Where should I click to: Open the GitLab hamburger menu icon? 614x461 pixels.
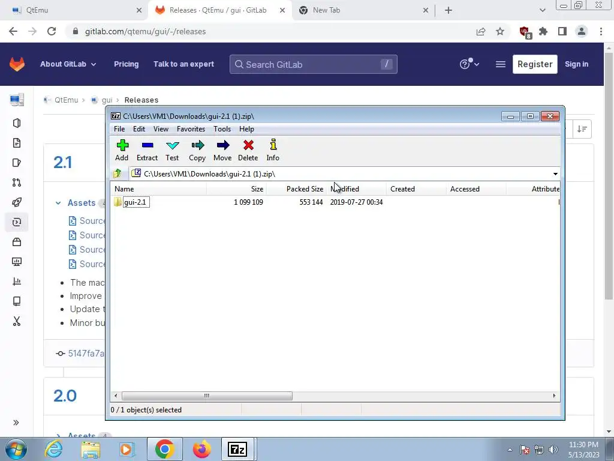click(x=501, y=64)
